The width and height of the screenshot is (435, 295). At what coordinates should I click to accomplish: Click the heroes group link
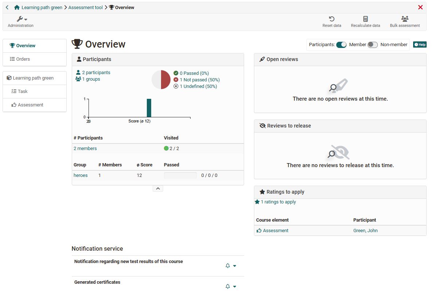coord(81,175)
